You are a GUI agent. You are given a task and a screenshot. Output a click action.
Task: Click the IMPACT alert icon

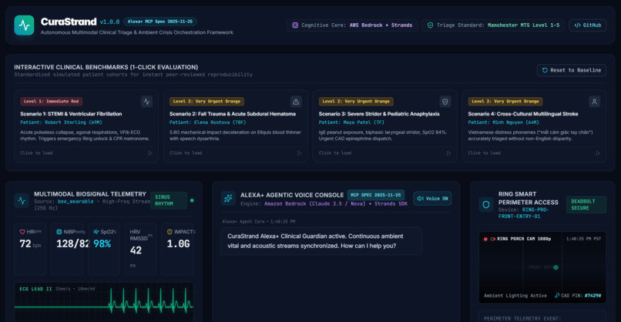point(170,232)
